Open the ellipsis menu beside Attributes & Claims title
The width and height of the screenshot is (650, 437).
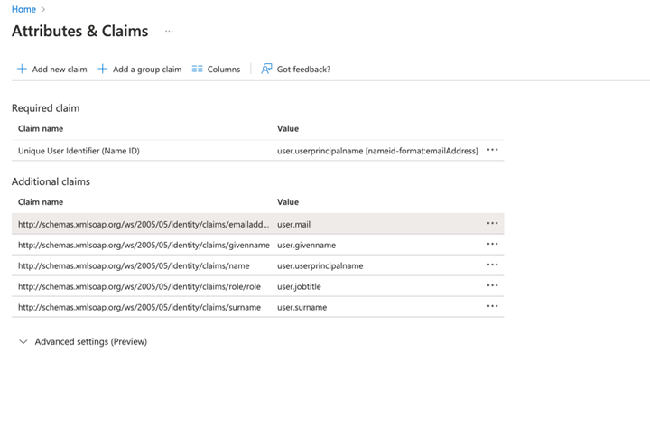(x=169, y=31)
